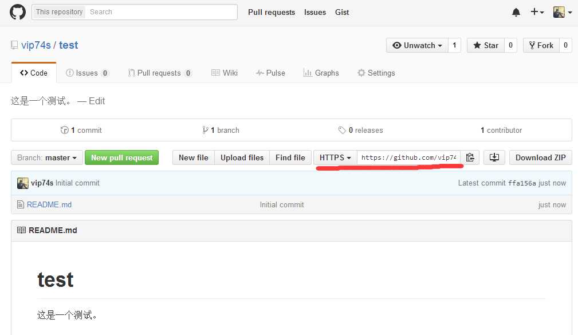
Task: Switch to the Wiki tab
Action: (x=224, y=73)
